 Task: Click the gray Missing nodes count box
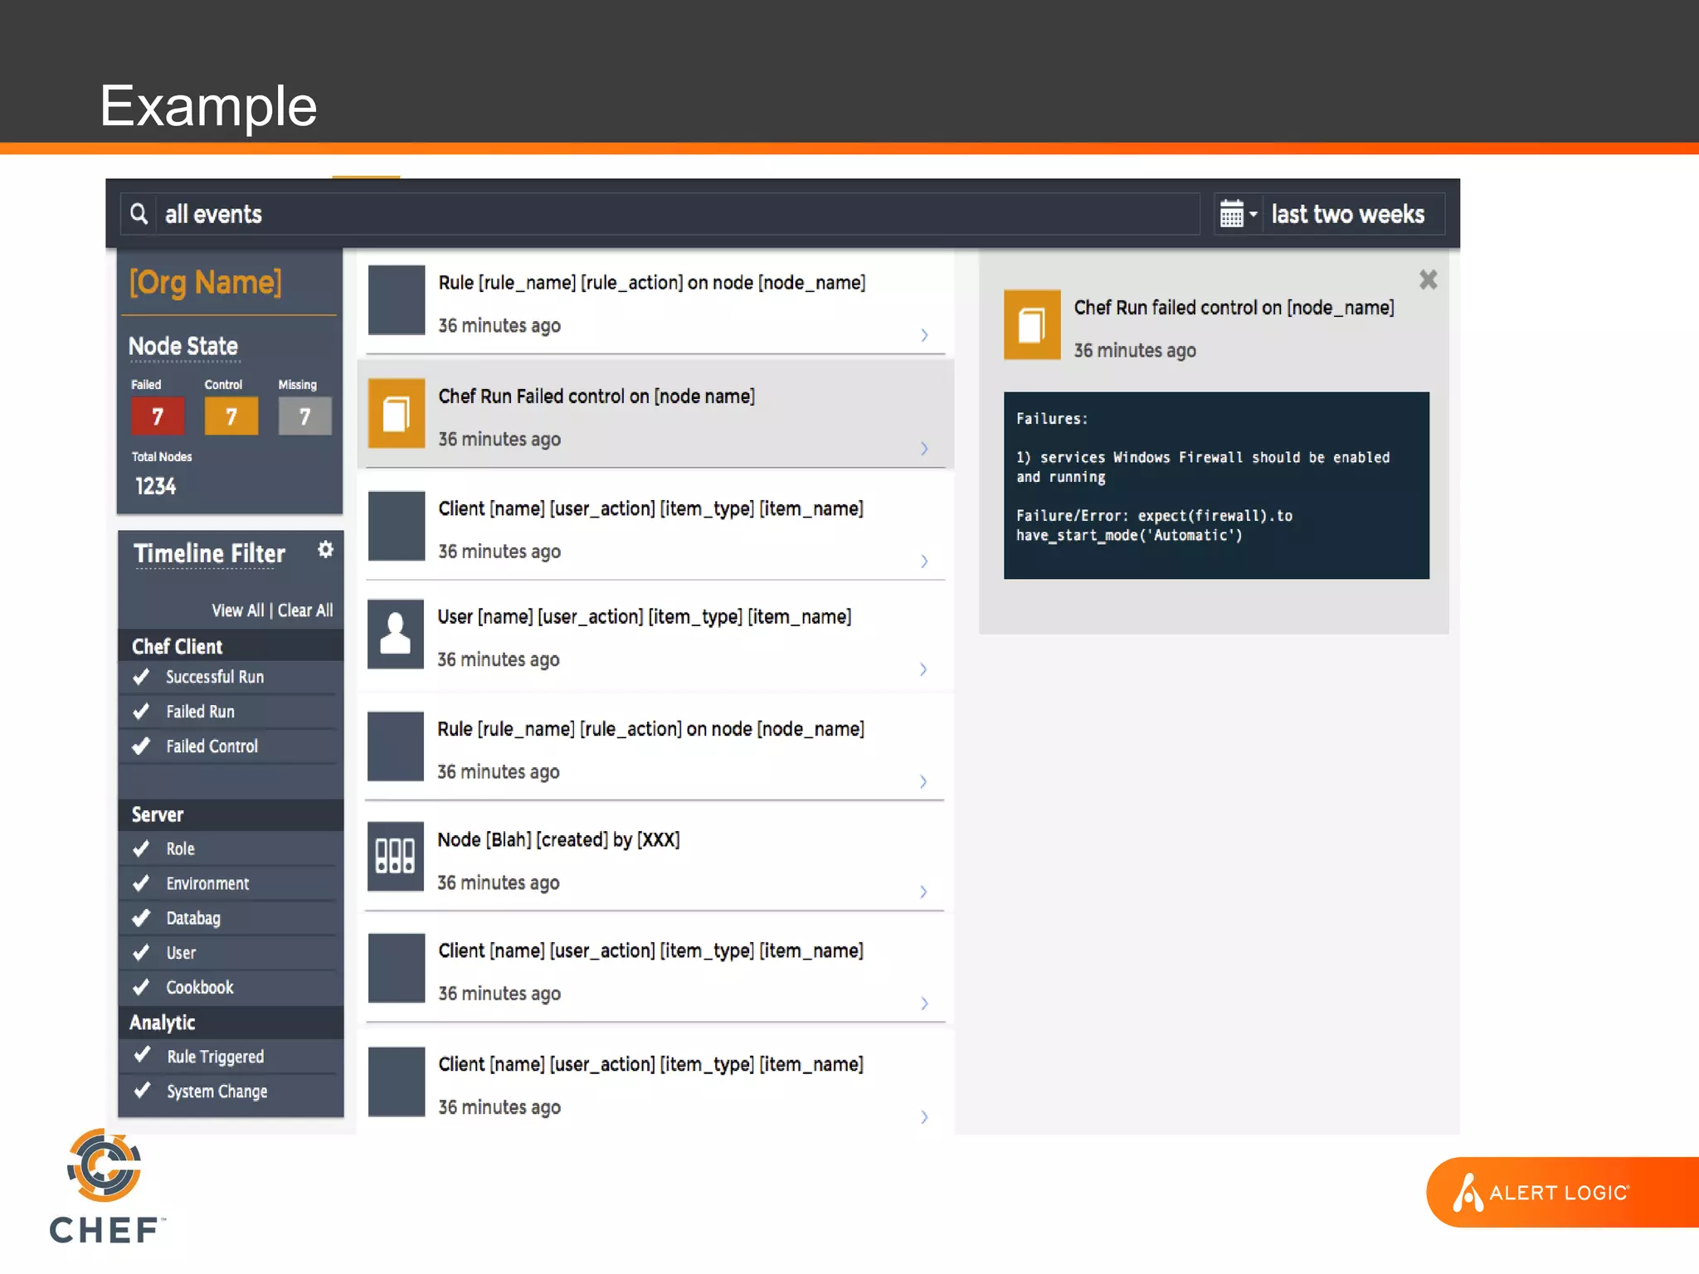[x=304, y=416]
